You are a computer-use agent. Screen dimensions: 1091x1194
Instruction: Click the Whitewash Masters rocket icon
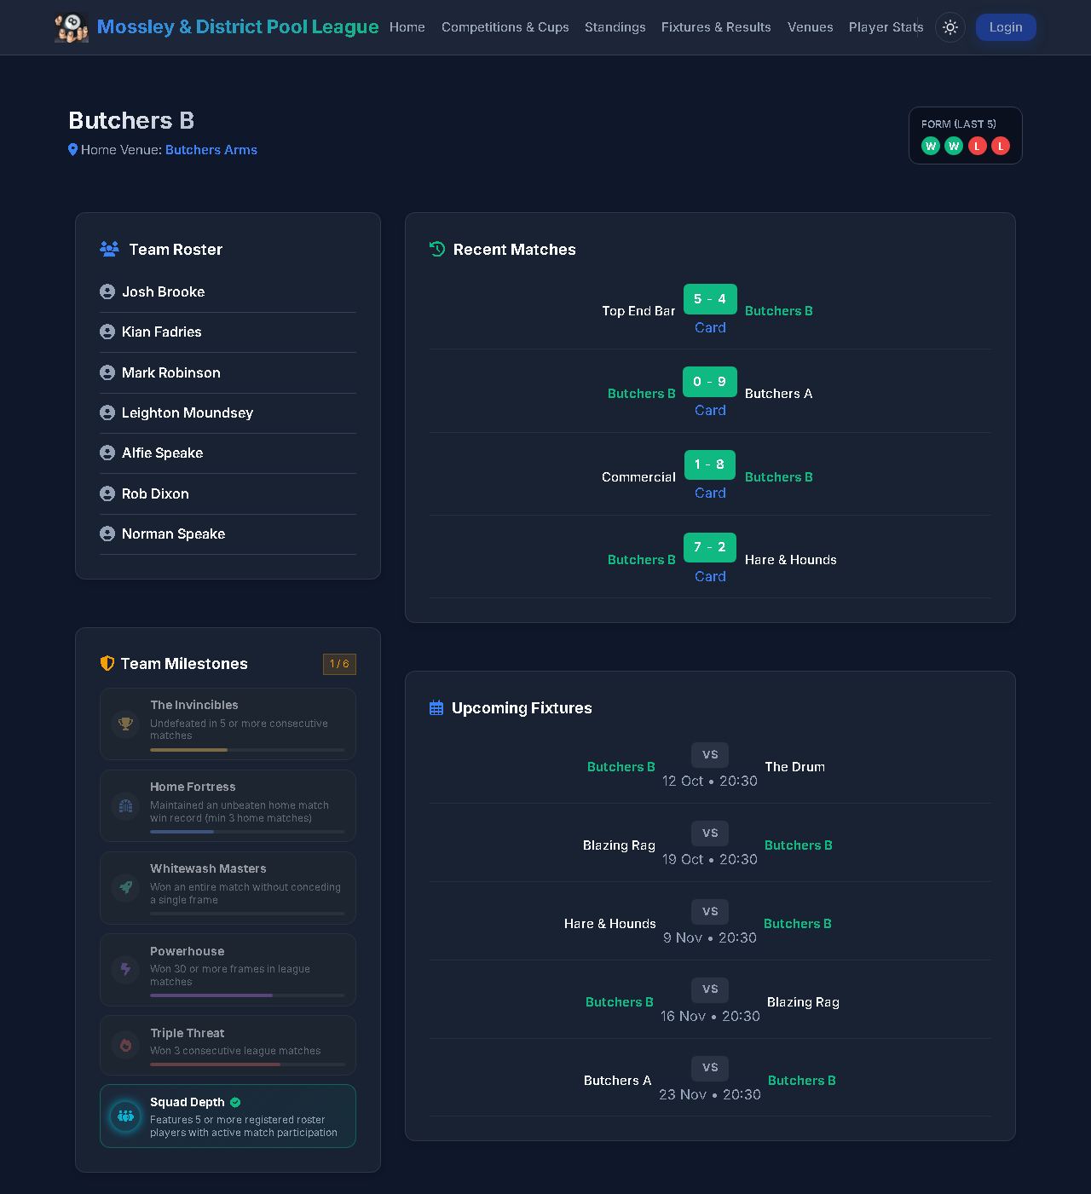point(125,887)
